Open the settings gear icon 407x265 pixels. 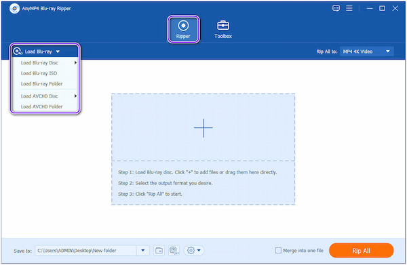tap(191, 251)
